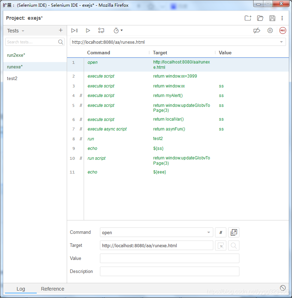This screenshot has width=292, height=298.
Task: Open test execution speed control
Action: coord(118,30)
